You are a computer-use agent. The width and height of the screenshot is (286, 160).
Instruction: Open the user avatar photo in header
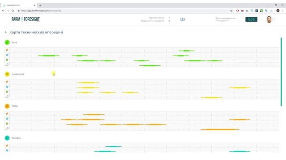click(x=269, y=19)
